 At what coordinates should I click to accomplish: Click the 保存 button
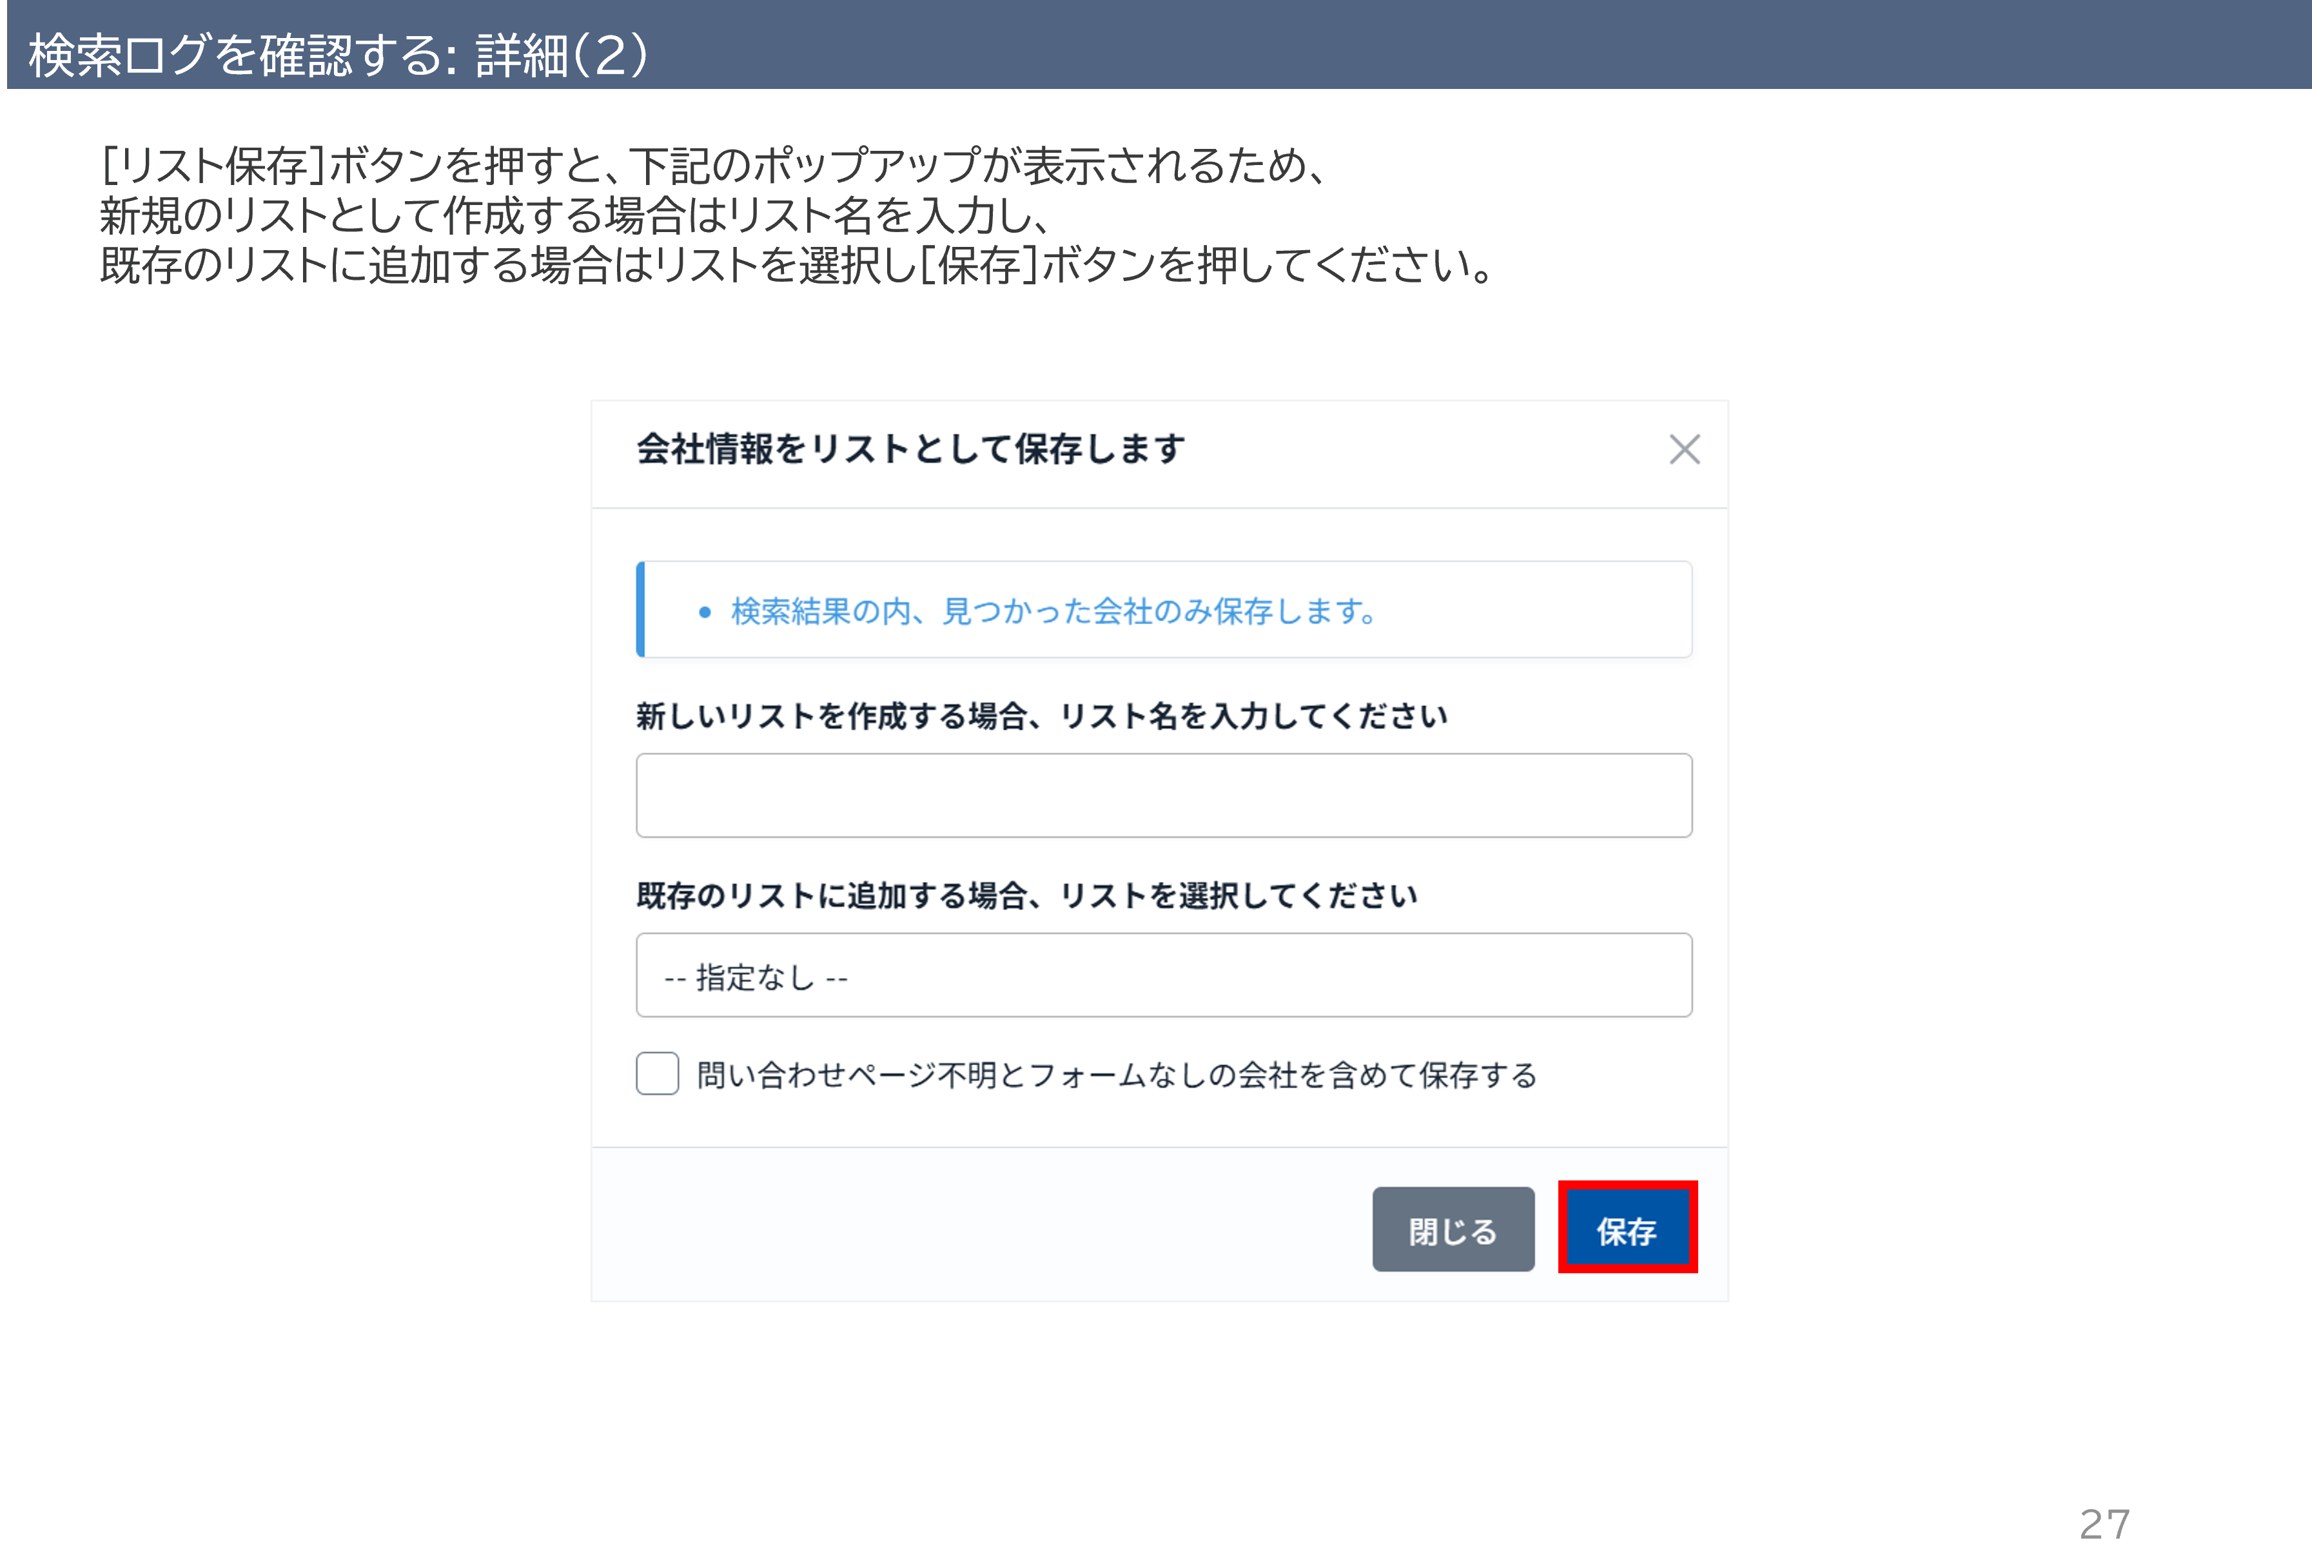pos(1627,1229)
